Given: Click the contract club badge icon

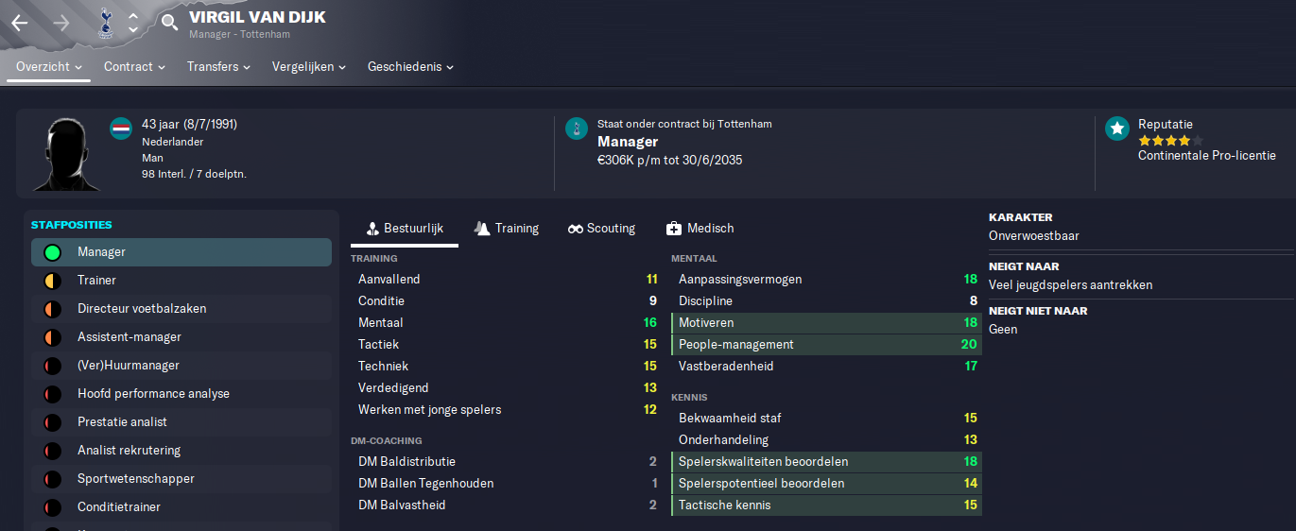Looking at the screenshot, I should (x=577, y=128).
